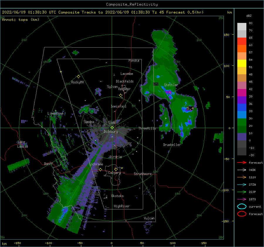Click the Composite_Reflectivity title
This screenshot has height=247, width=264.
132,4
